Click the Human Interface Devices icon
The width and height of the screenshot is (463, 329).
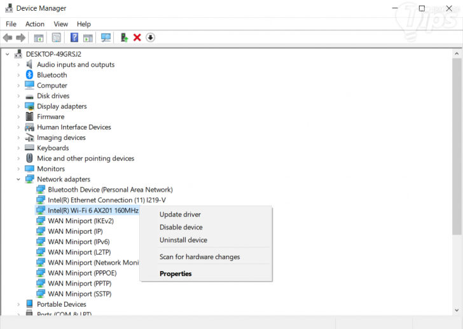tap(29, 127)
